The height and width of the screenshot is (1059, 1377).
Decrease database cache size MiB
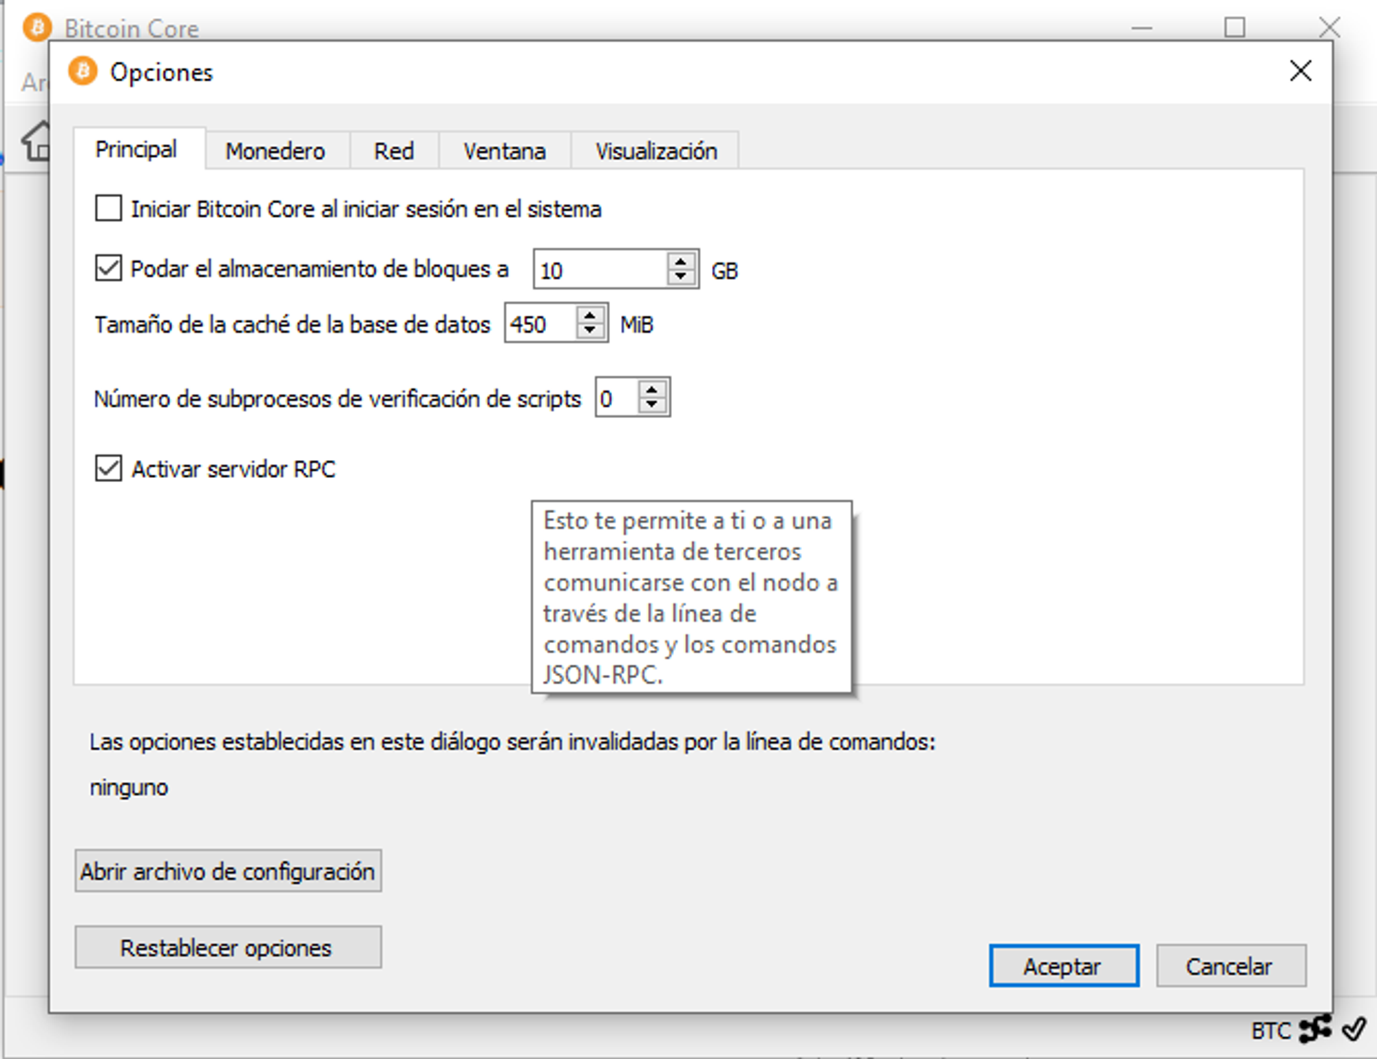pyautogui.click(x=589, y=330)
